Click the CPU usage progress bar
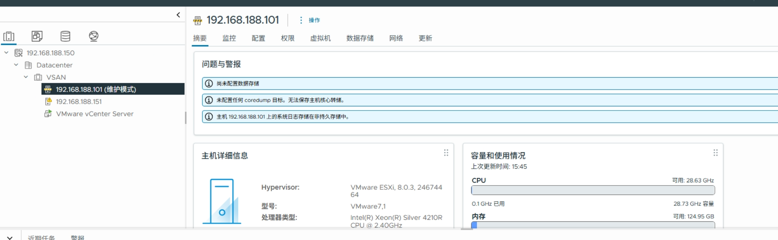Viewport: 778px width, 240px height. pos(593,190)
